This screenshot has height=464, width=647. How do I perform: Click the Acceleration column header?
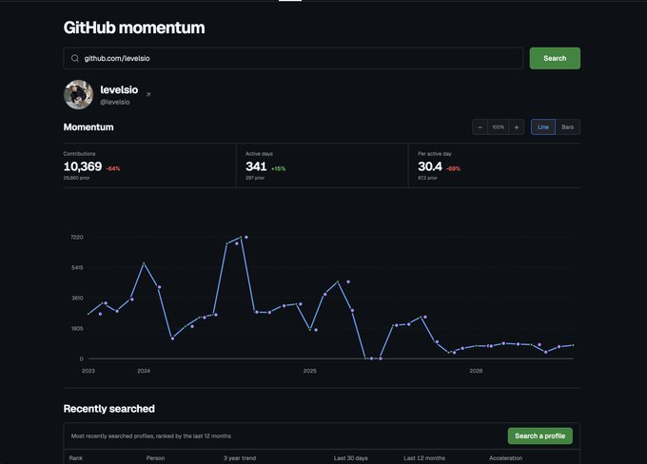(x=506, y=457)
